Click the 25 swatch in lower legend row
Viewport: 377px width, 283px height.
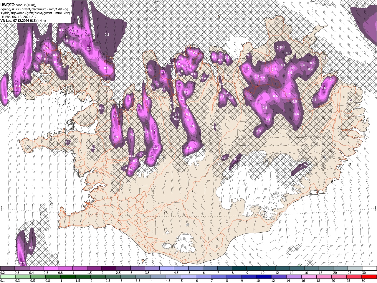click(354, 277)
